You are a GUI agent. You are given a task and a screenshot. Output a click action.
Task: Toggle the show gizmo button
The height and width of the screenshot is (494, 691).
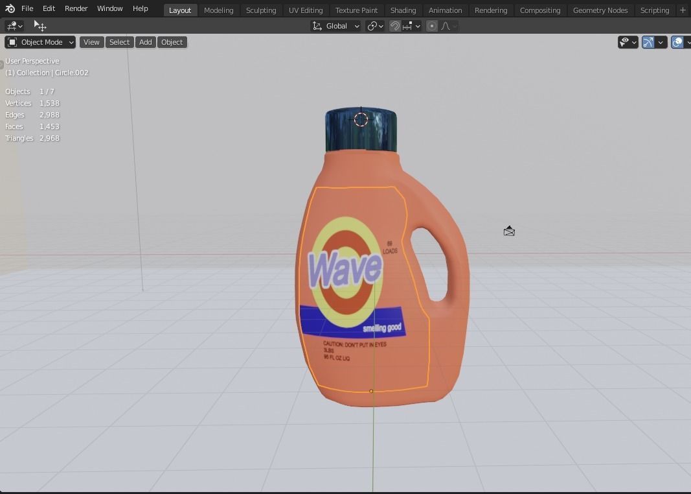pyautogui.click(x=648, y=41)
